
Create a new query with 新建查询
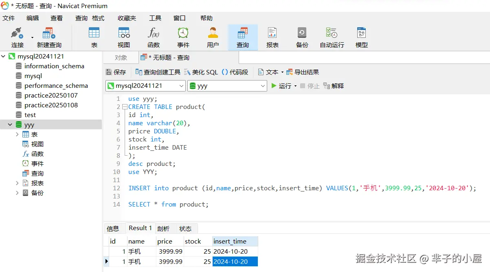click(49, 37)
